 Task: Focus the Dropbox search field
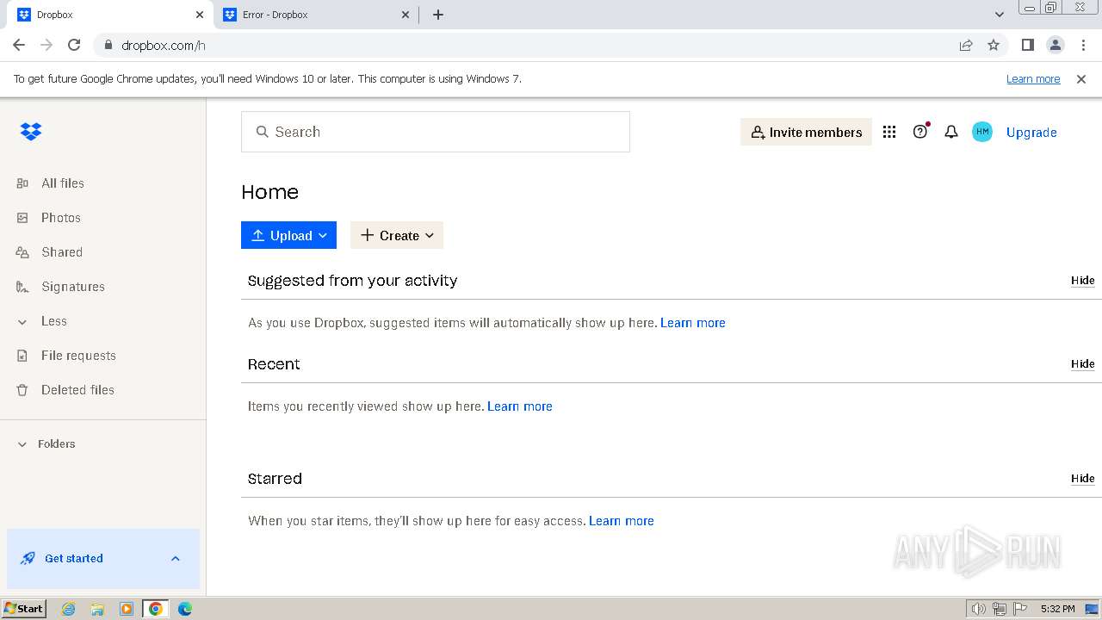pyautogui.click(x=436, y=132)
